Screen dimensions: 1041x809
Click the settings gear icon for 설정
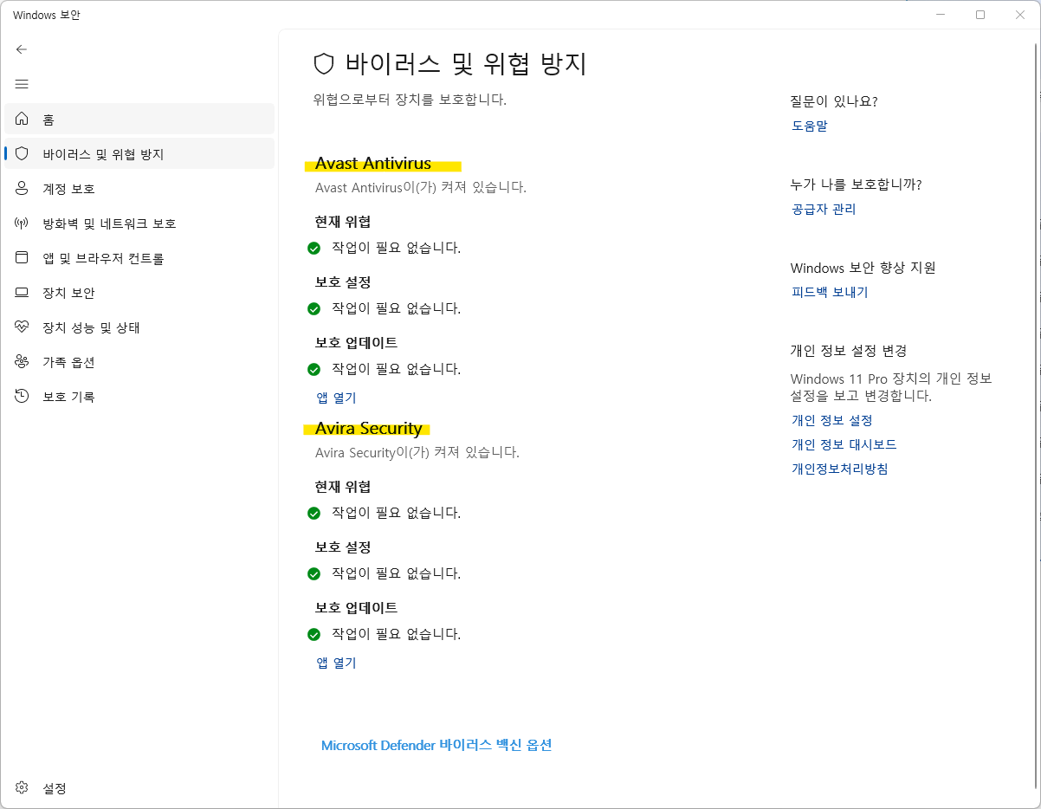[x=22, y=788]
